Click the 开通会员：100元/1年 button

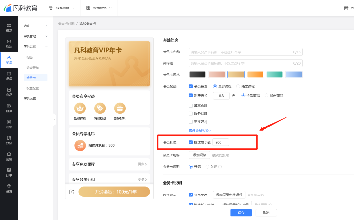pos(114,192)
